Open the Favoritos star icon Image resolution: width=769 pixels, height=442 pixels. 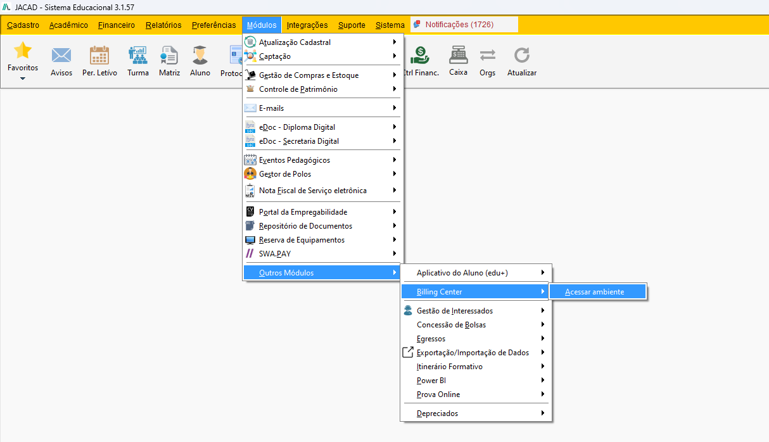[23, 51]
